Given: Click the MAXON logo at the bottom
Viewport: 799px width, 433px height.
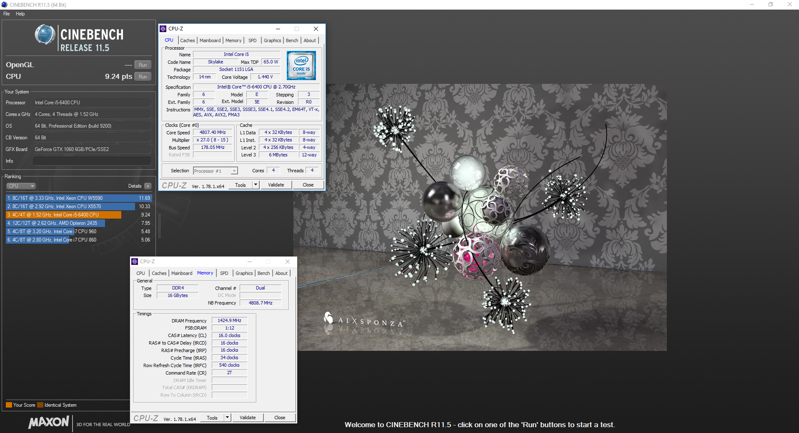Looking at the screenshot, I should [49, 422].
